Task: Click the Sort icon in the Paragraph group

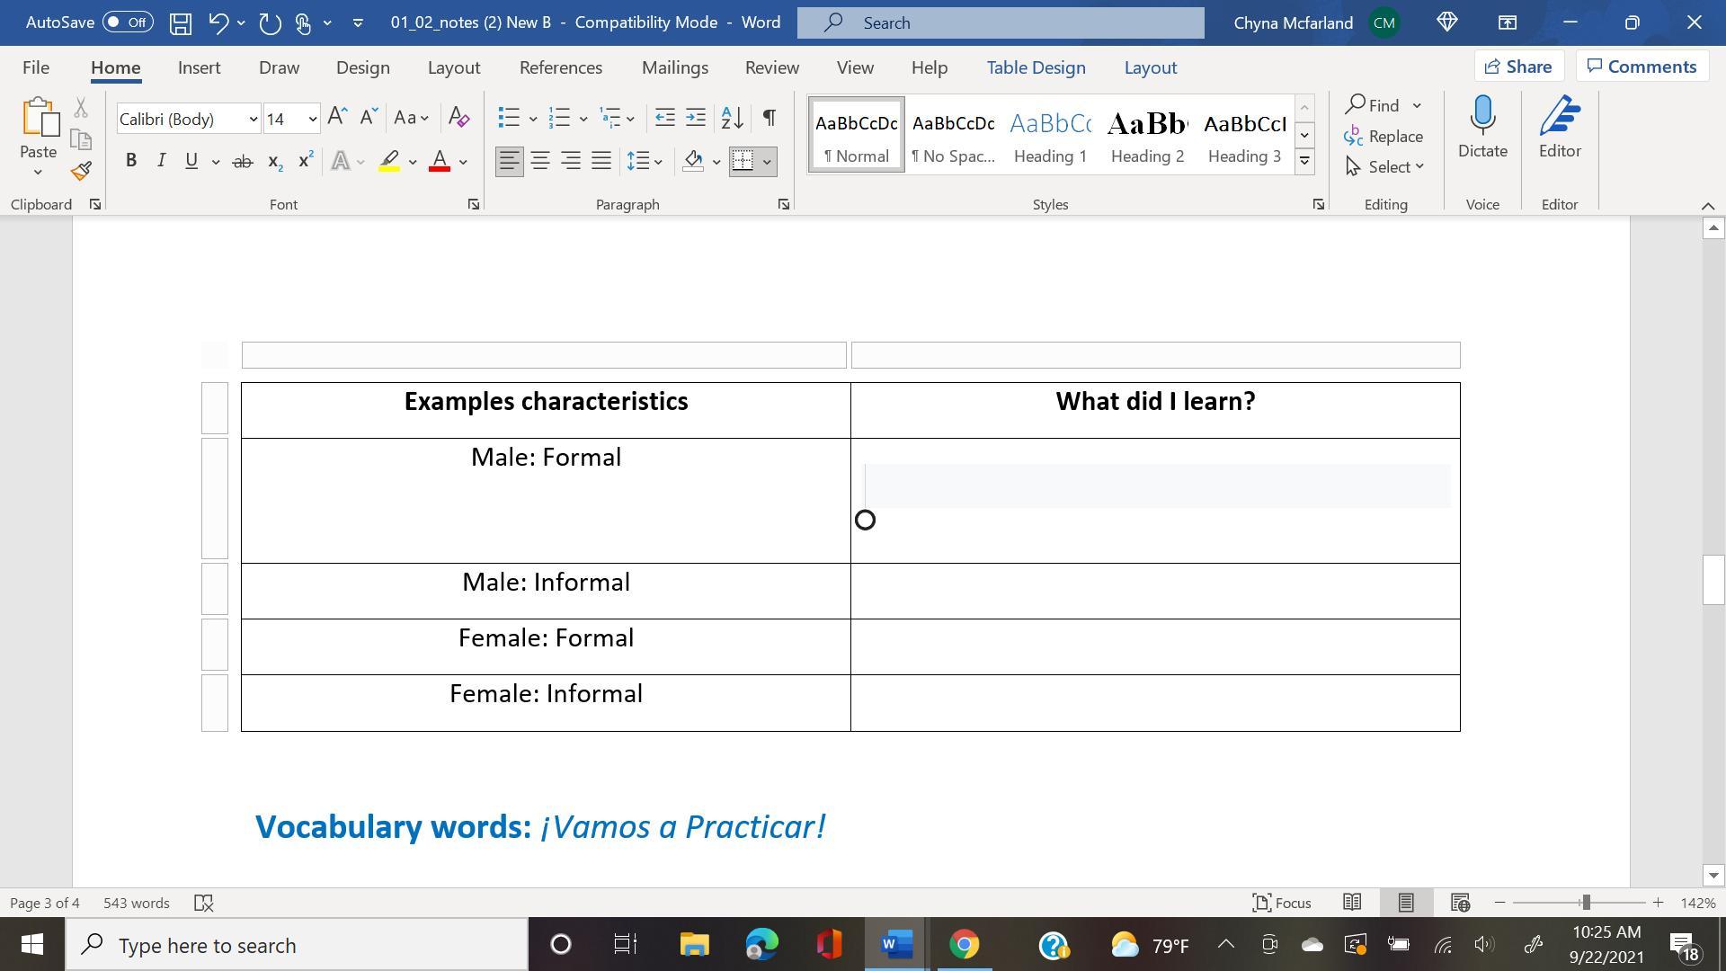Action: [732, 118]
